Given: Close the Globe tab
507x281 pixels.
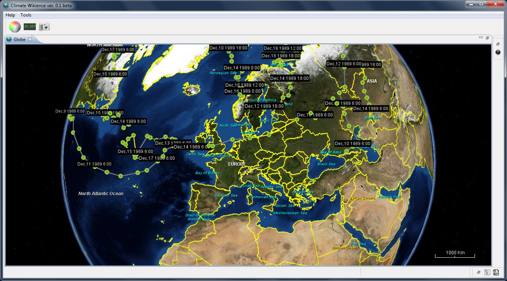Looking at the screenshot, I should pyautogui.click(x=31, y=39).
